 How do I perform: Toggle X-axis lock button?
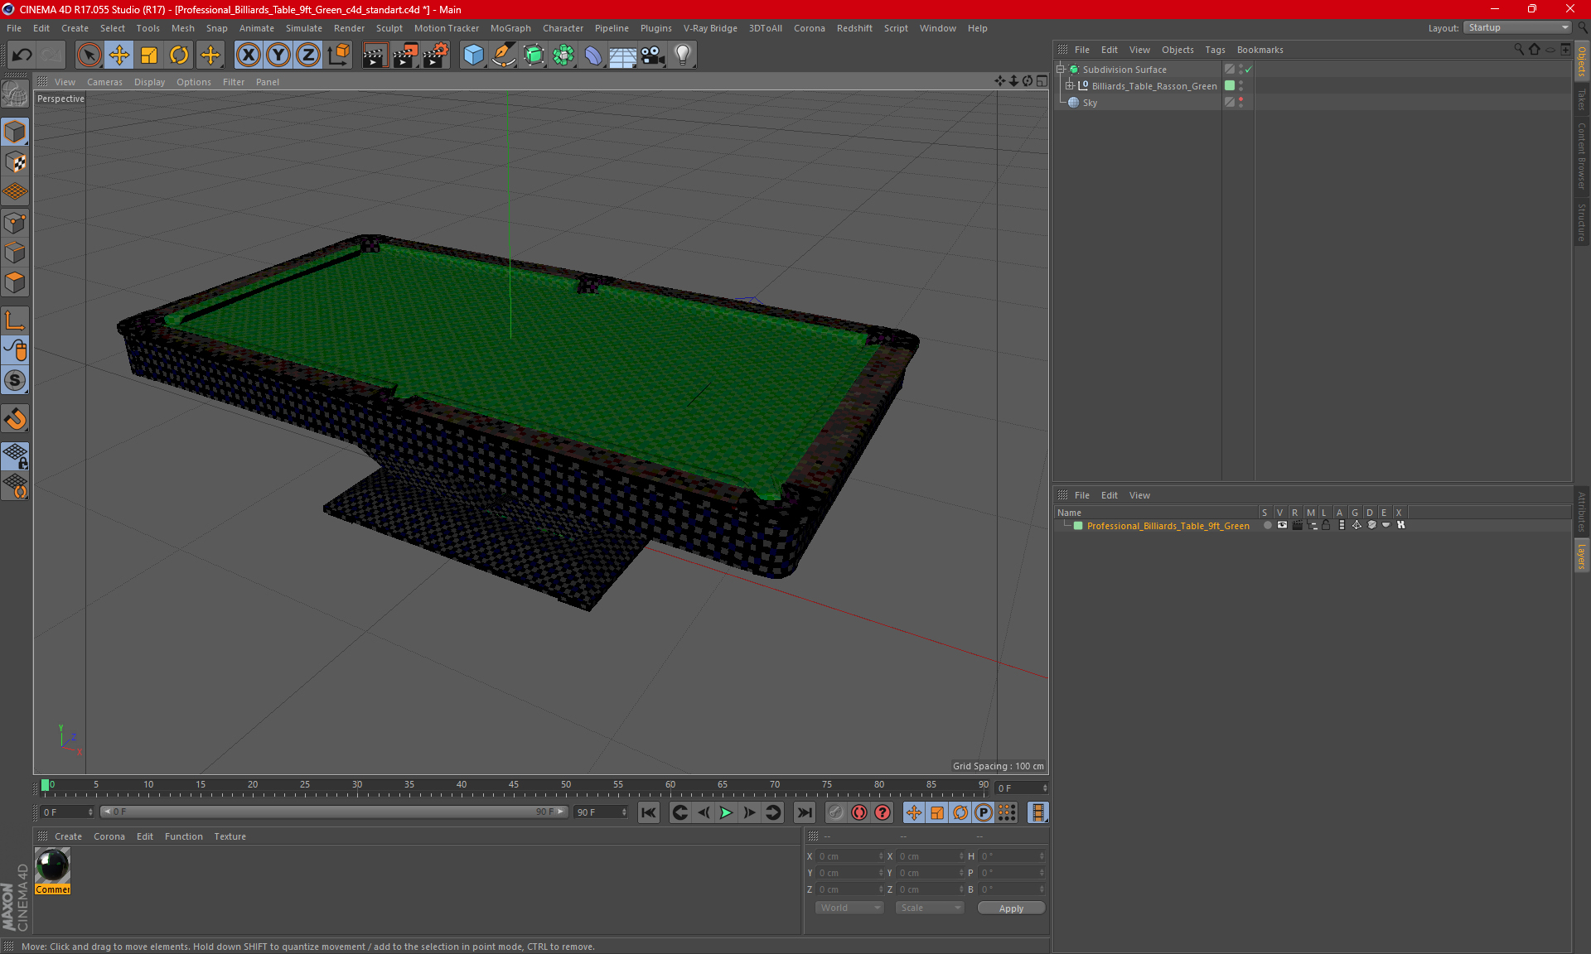coord(248,55)
